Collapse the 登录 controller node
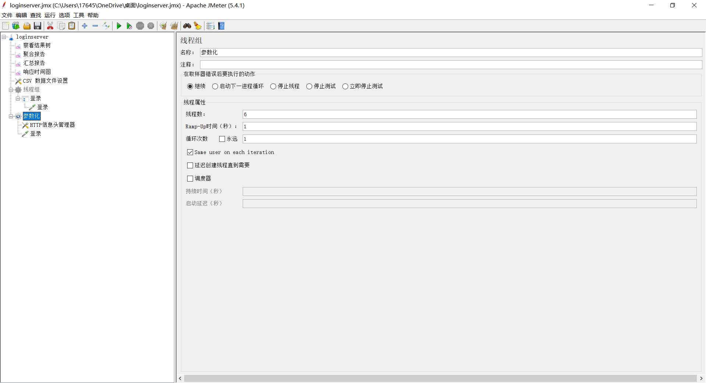The height and width of the screenshot is (383, 706). pyautogui.click(x=18, y=99)
